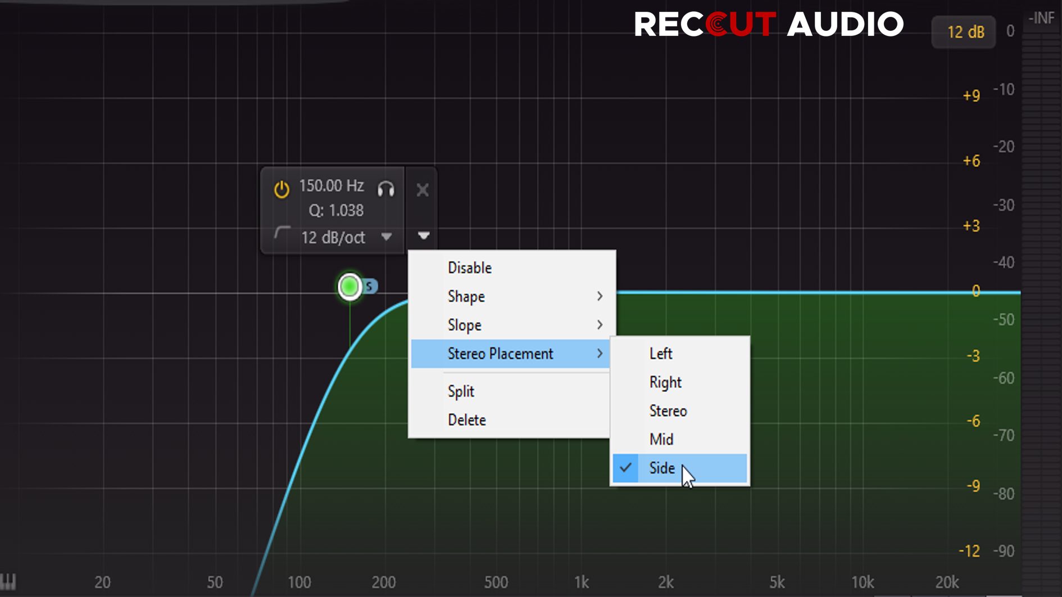Set stereo placement to Right
Viewport: 1062px width, 597px height.
pos(665,382)
